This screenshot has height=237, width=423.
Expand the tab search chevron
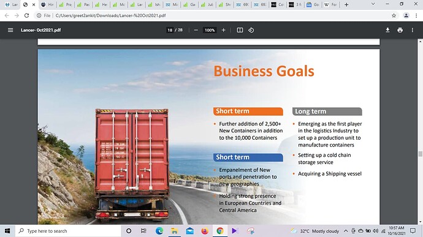pyautogui.click(x=373, y=4)
